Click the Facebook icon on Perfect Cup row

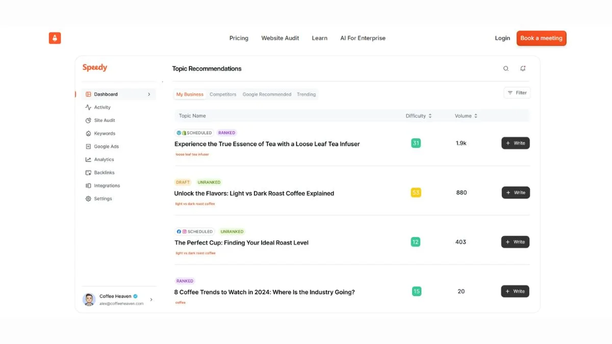click(x=179, y=231)
